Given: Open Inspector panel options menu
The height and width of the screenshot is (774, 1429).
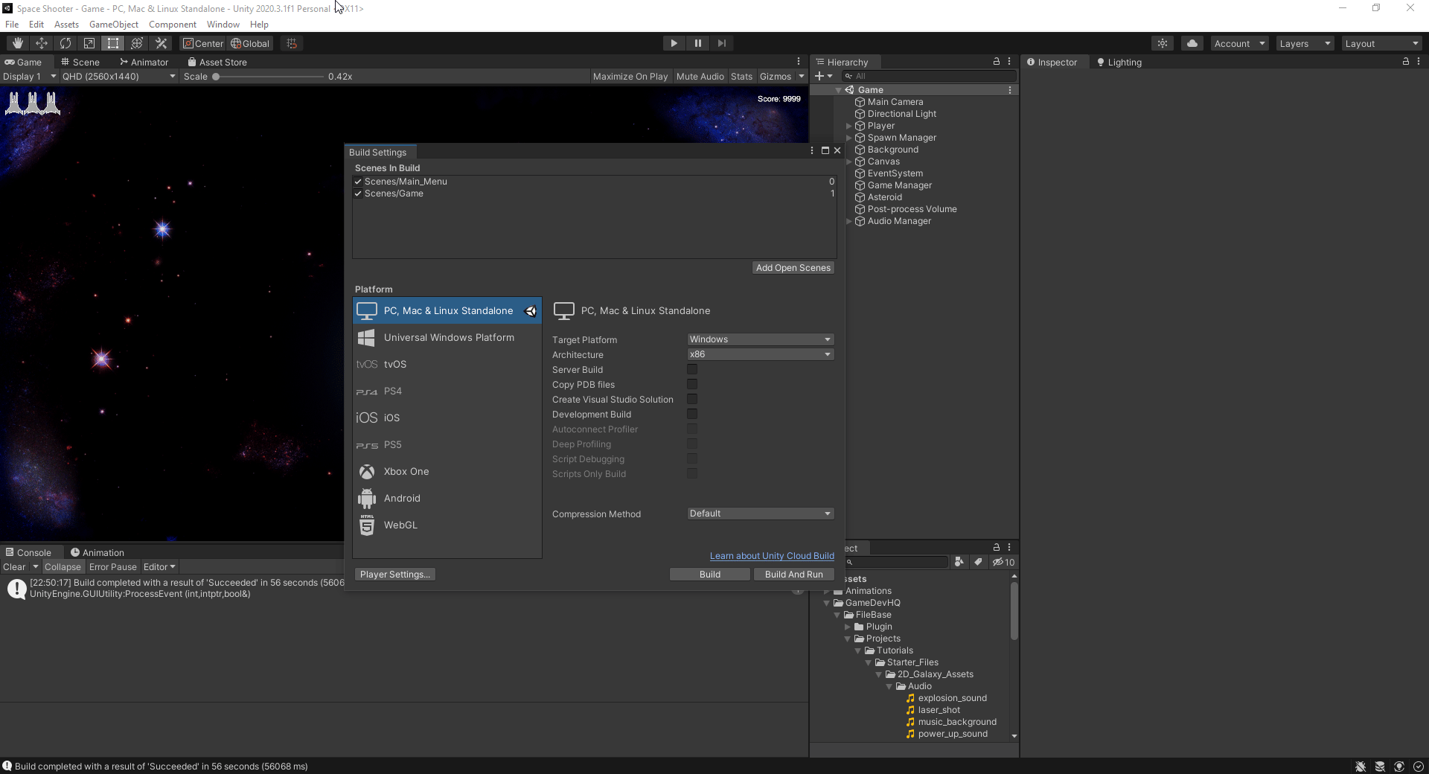Looking at the screenshot, I should [1419, 62].
